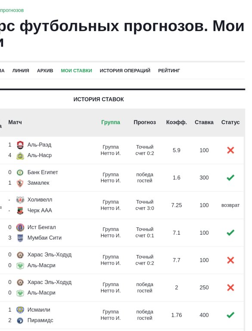Click the Мумбаи Сити club logo
This screenshot has height=331, width=252.
[x=20, y=238]
